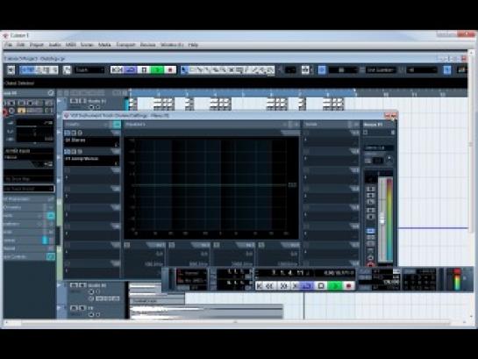Toggle the Monitor button in Inspector
478x359 pixels.
(12, 111)
